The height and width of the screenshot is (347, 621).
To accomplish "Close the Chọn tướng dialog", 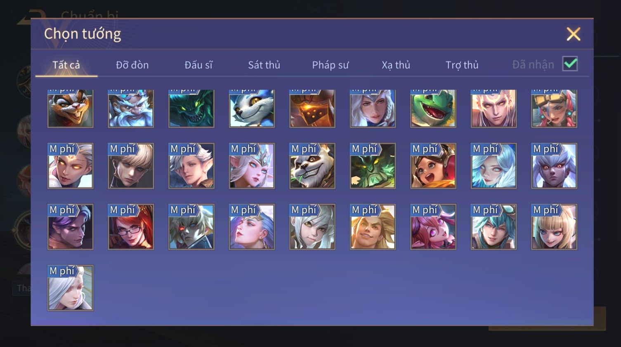I will pyautogui.click(x=573, y=34).
